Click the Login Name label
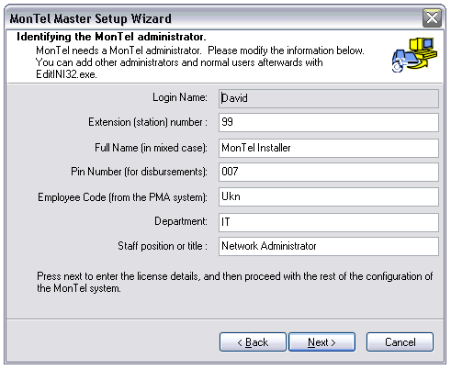 coord(180,97)
